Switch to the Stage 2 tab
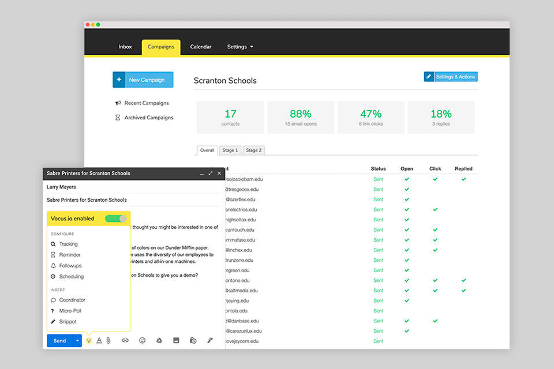 (254, 150)
